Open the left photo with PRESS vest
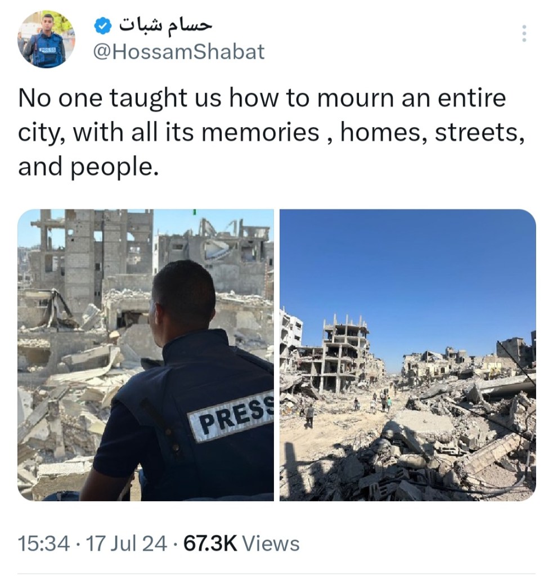 tap(146, 355)
